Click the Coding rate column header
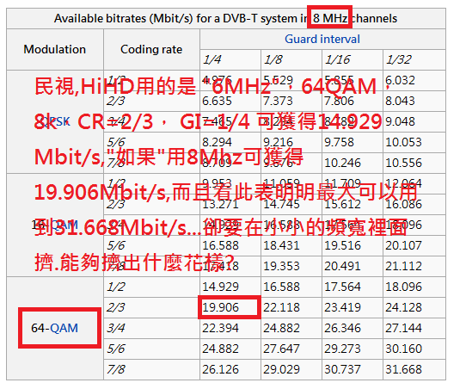Image resolution: width=466 pixels, height=389 pixels. coord(151,49)
